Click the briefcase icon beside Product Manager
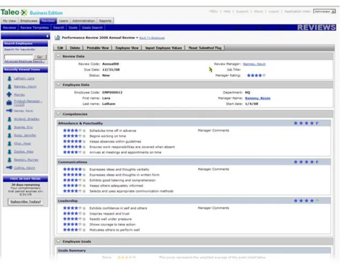The height and width of the screenshot is (264, 340). pos(9,103)
